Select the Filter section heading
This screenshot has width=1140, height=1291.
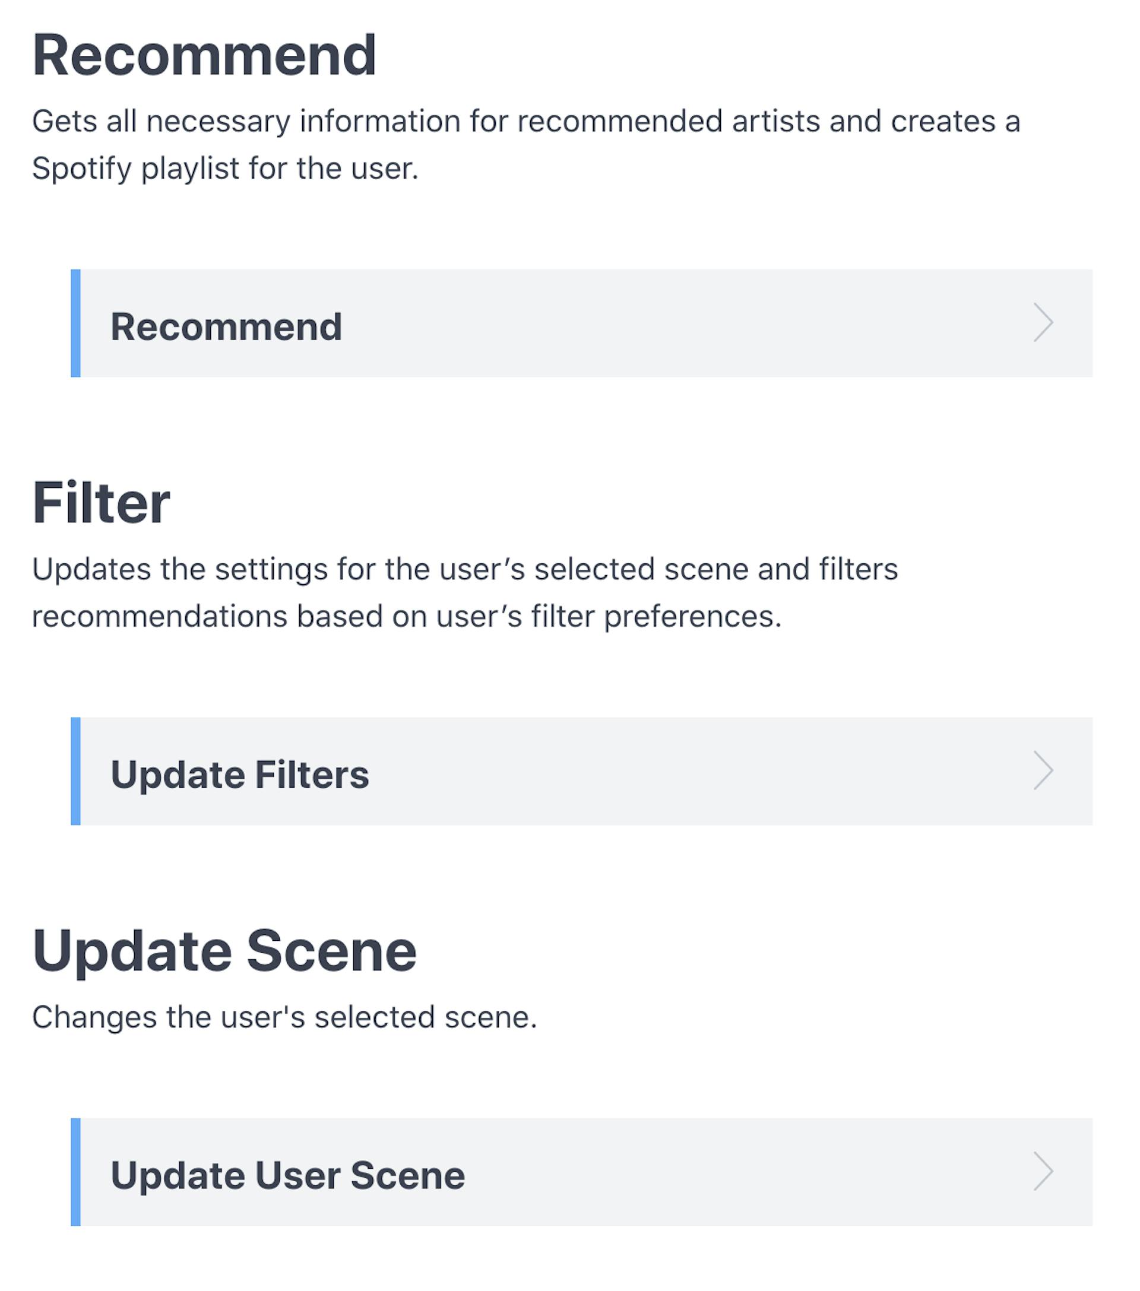point(101,503)
